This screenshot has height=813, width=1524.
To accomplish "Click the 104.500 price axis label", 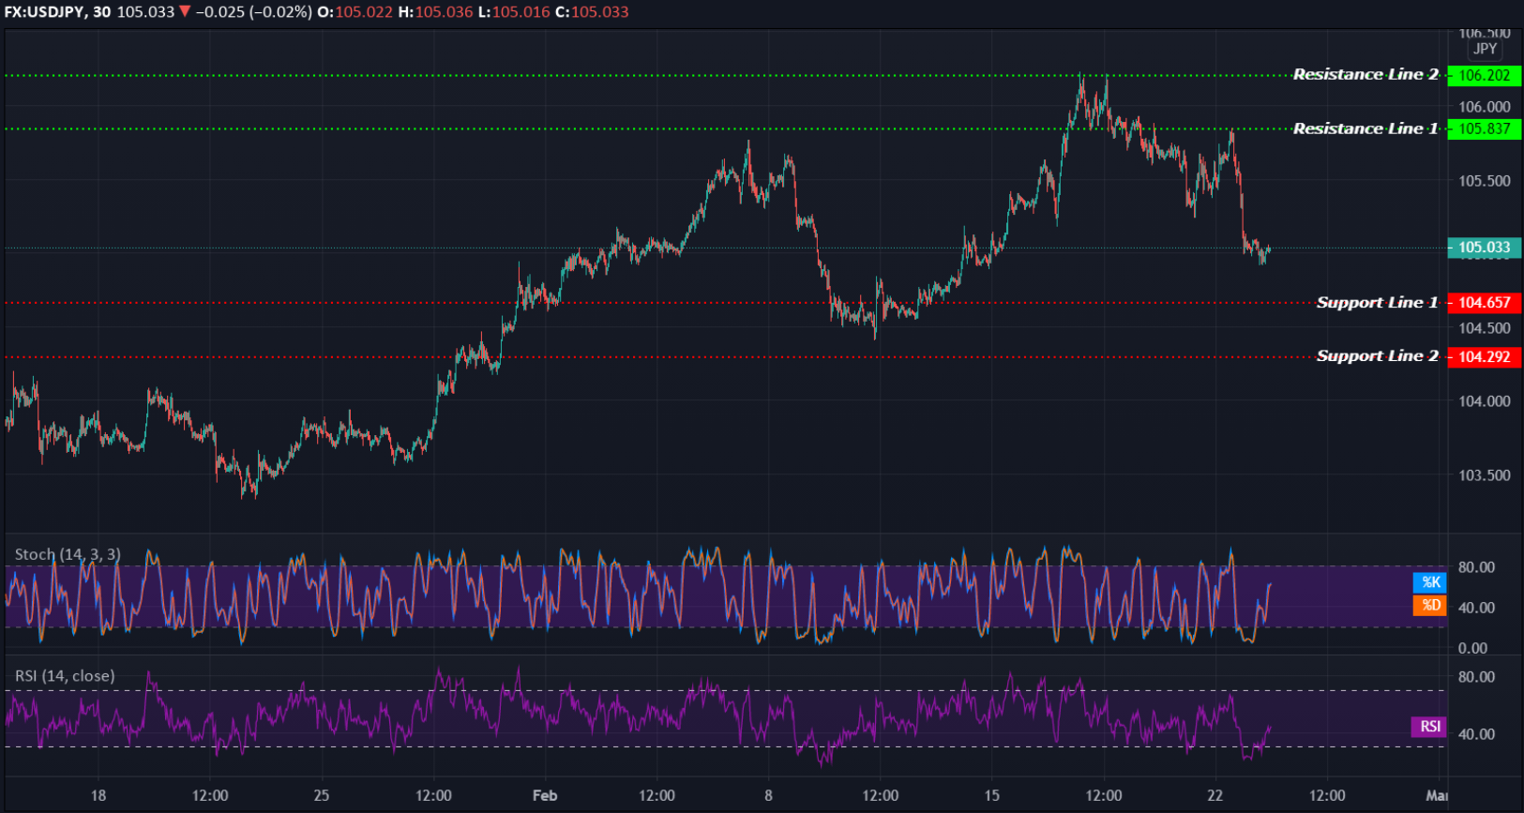I will click(x=1485, y=328).
